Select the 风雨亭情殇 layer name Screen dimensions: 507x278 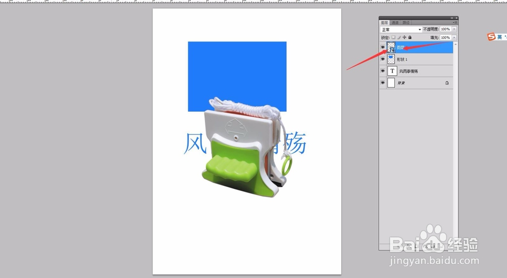click(408, 71)
